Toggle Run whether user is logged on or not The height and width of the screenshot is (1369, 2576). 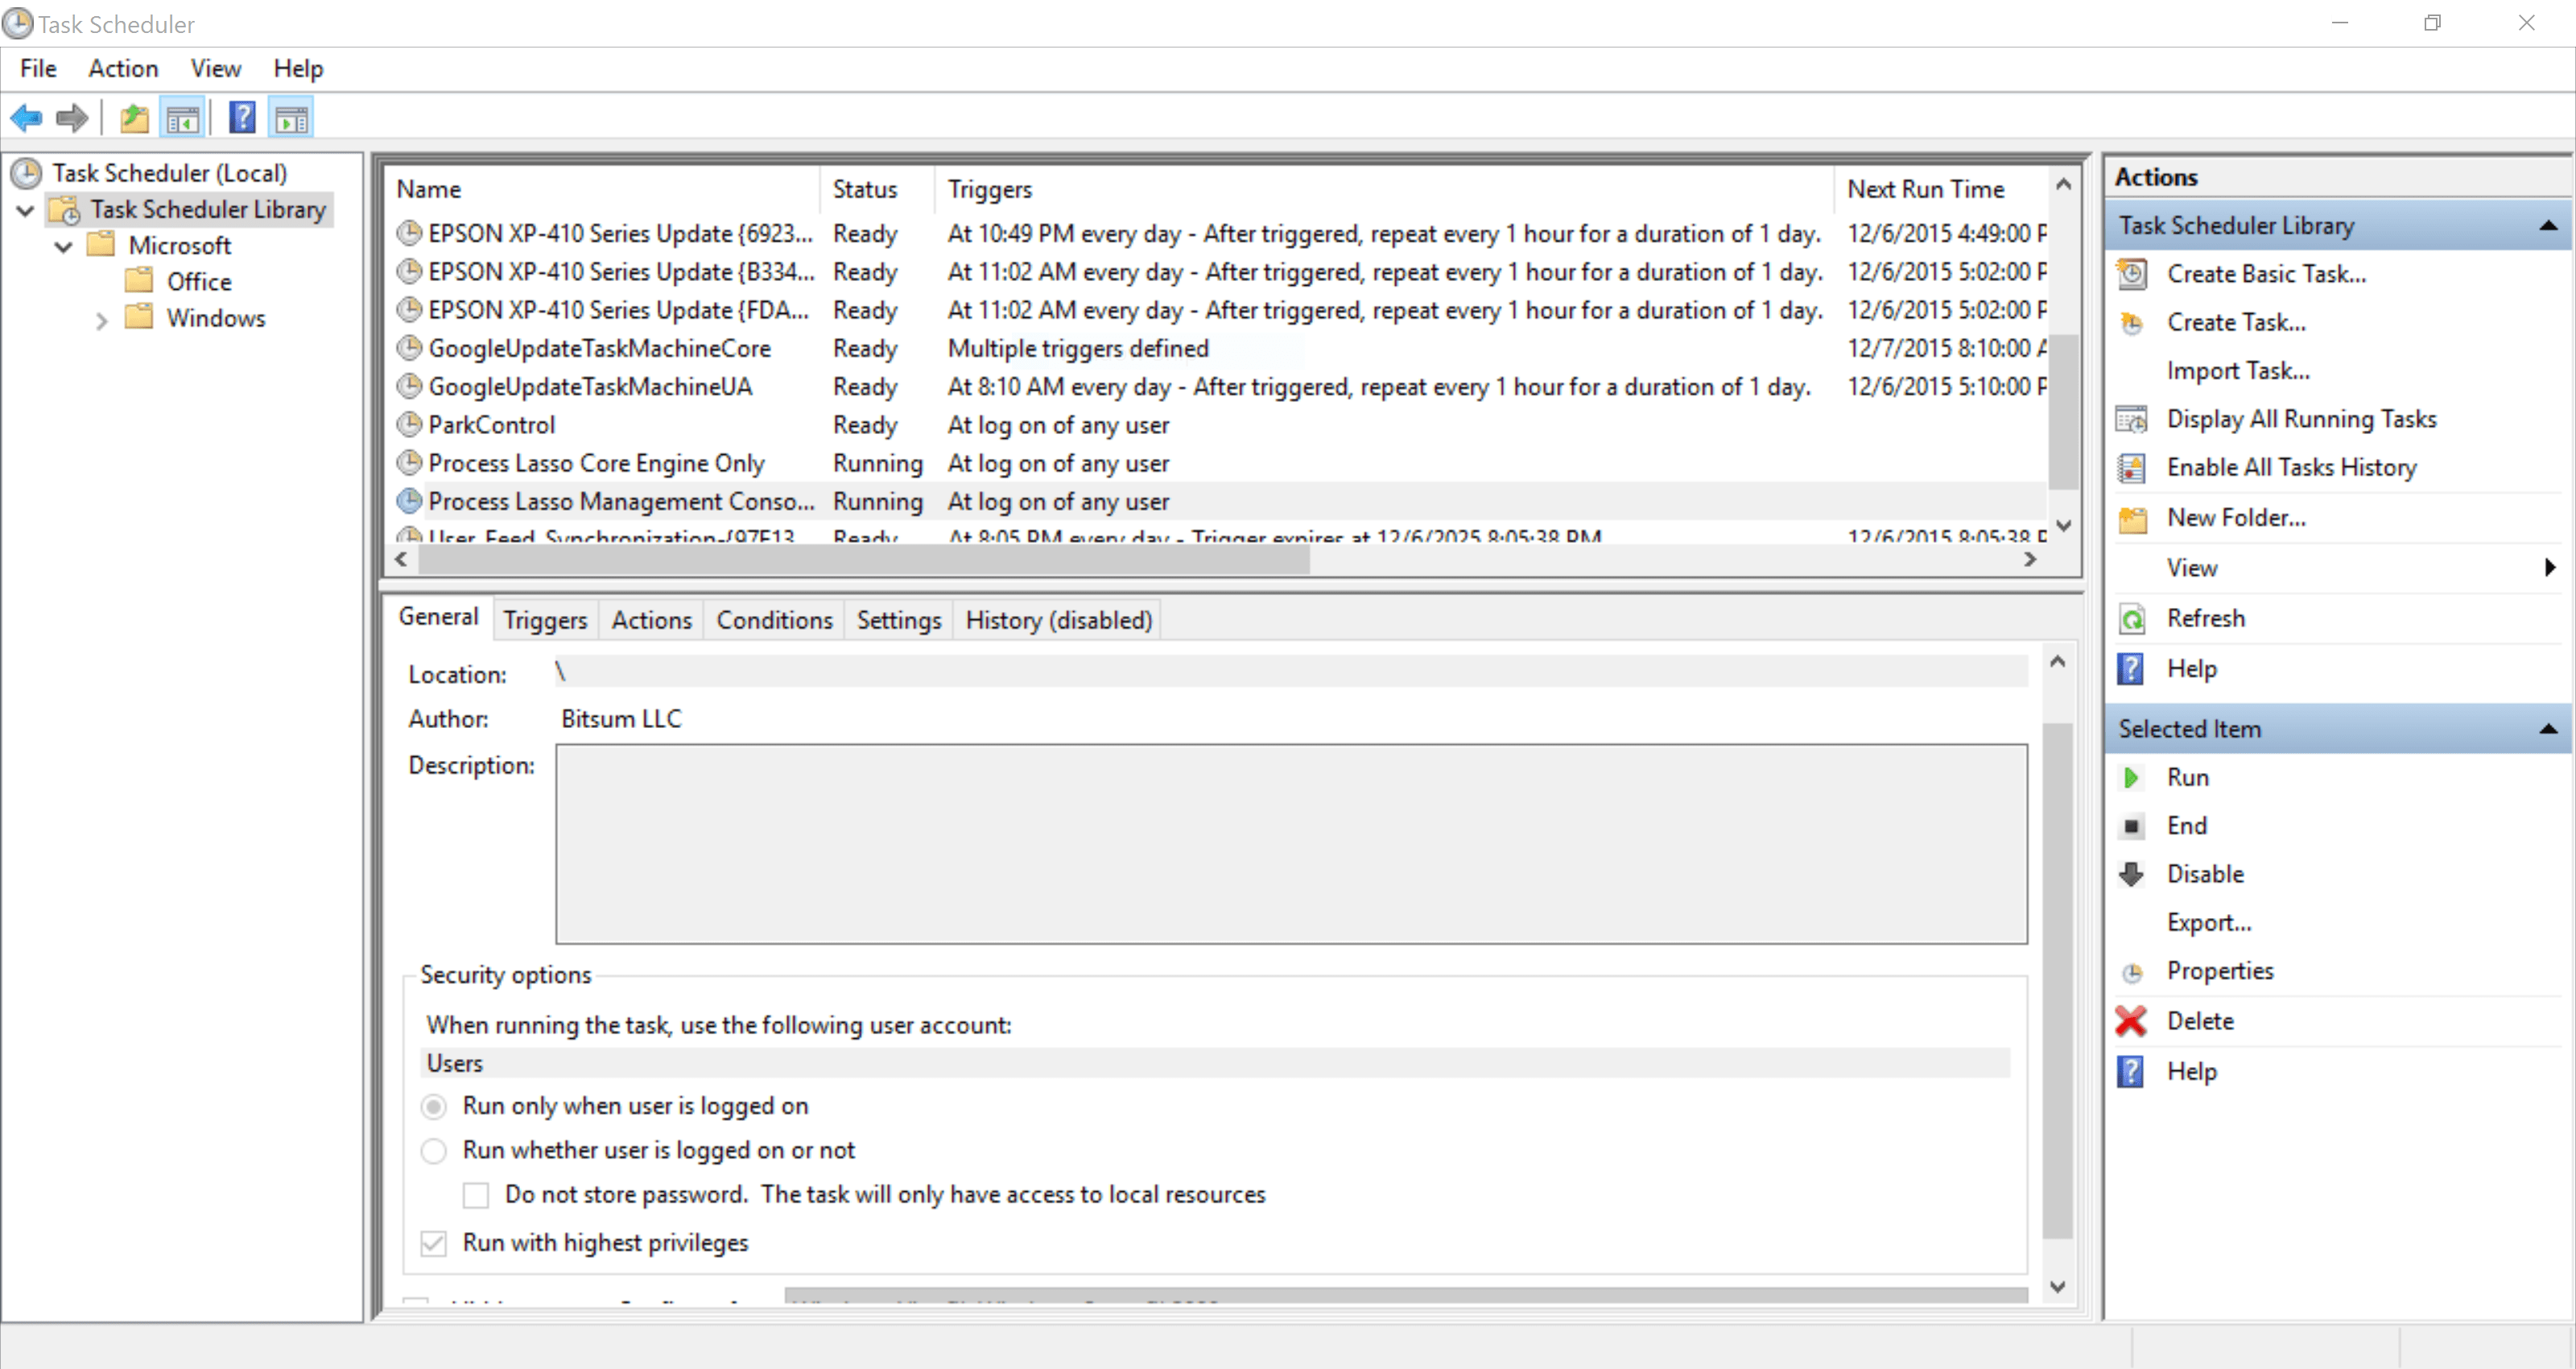433,1149
